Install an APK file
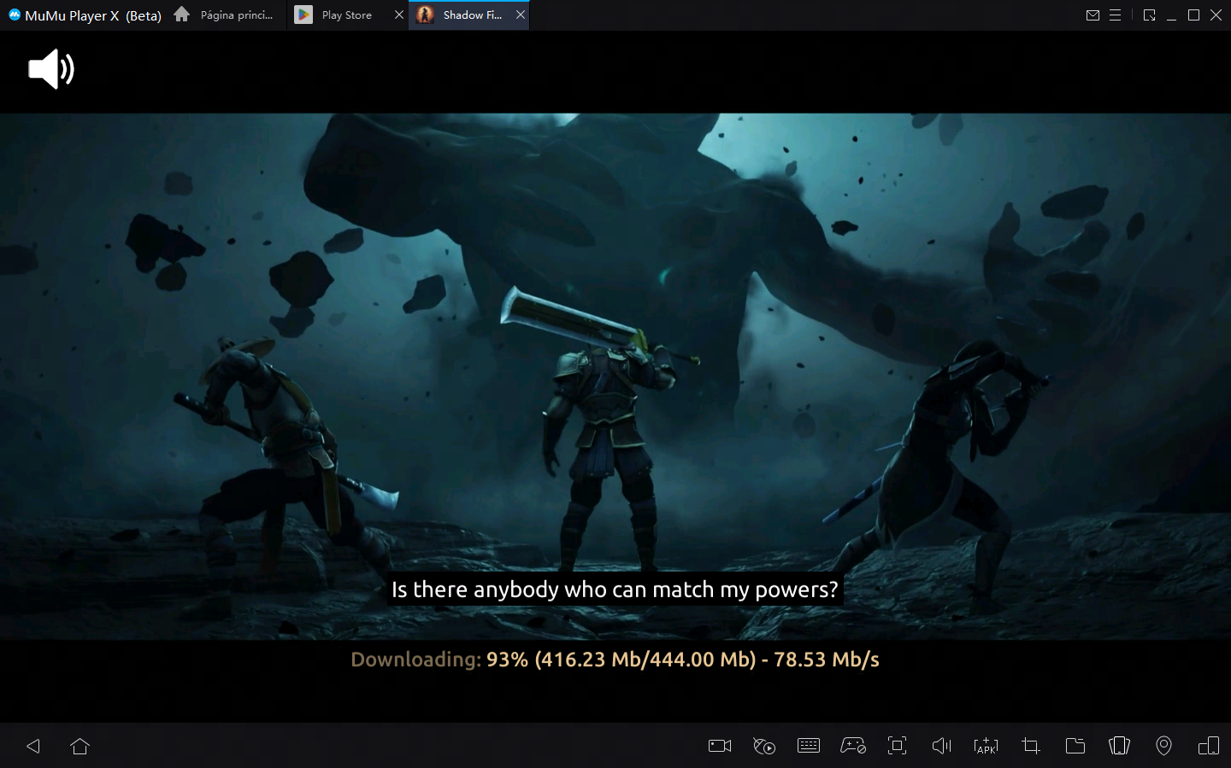Screen dimensions: 1231x768 986,746
